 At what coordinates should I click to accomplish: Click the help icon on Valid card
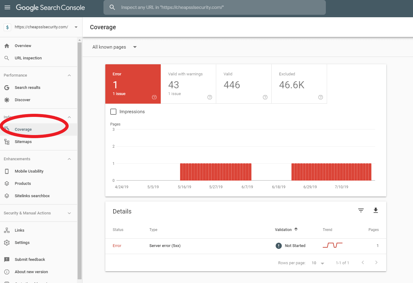coord(265,97)
